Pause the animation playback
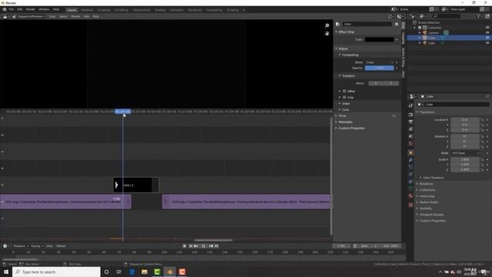 (203, 246)
